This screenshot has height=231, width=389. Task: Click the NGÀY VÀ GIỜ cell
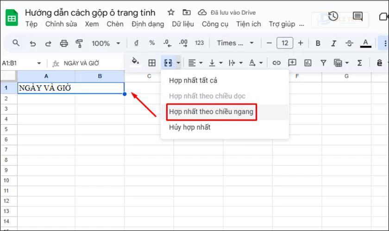71,88
